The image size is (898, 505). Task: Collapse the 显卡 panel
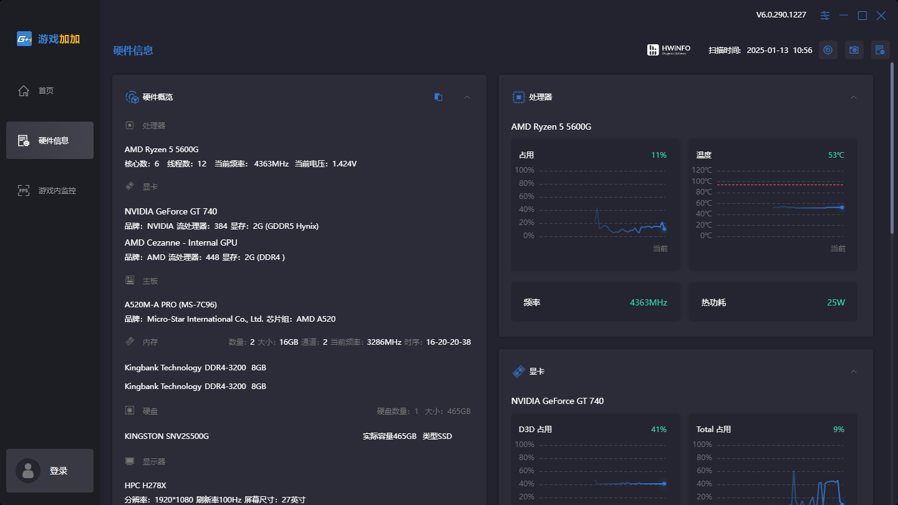854,372
